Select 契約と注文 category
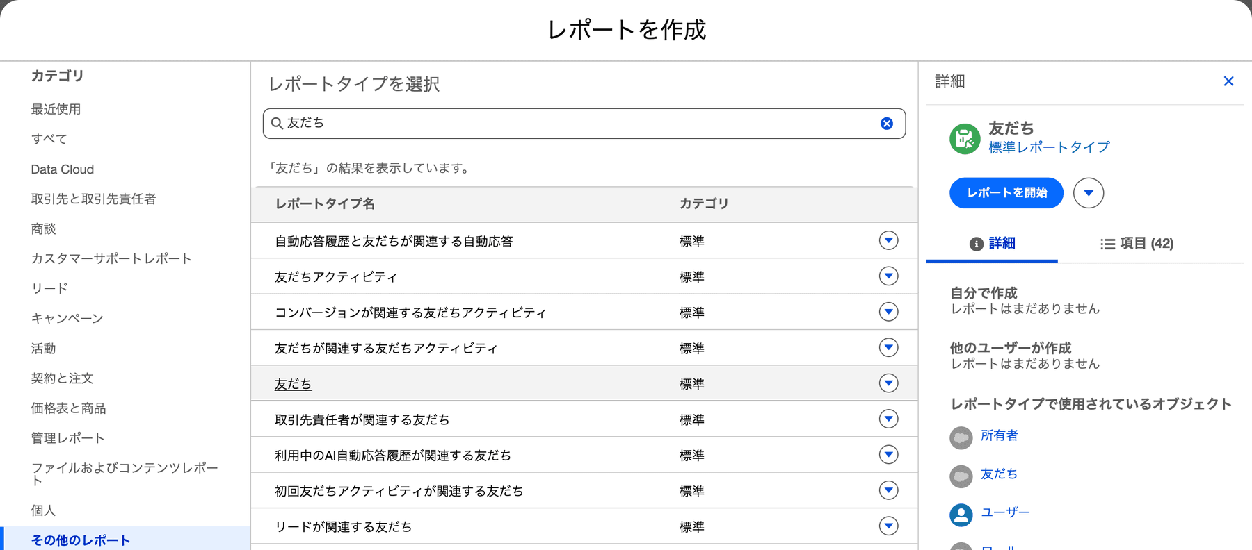The height and width of the screenshot is (550, 1252). (x=62, y=378)
